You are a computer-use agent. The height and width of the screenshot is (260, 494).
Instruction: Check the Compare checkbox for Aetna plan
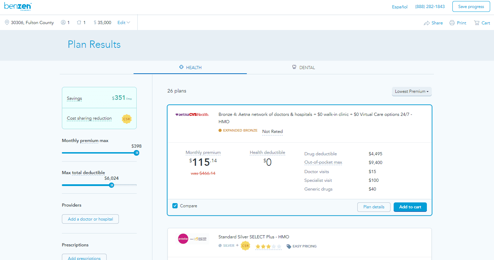click(175, 206)
